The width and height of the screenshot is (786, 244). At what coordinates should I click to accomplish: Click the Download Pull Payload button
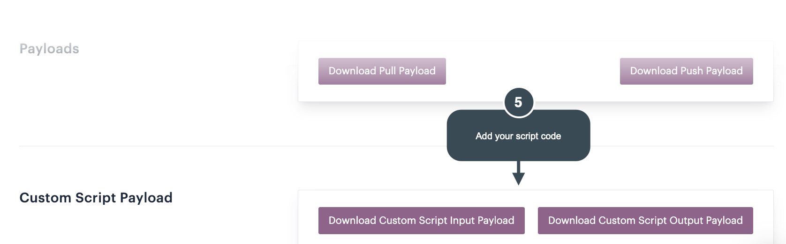pyautogui.click(x=382, y=71)
